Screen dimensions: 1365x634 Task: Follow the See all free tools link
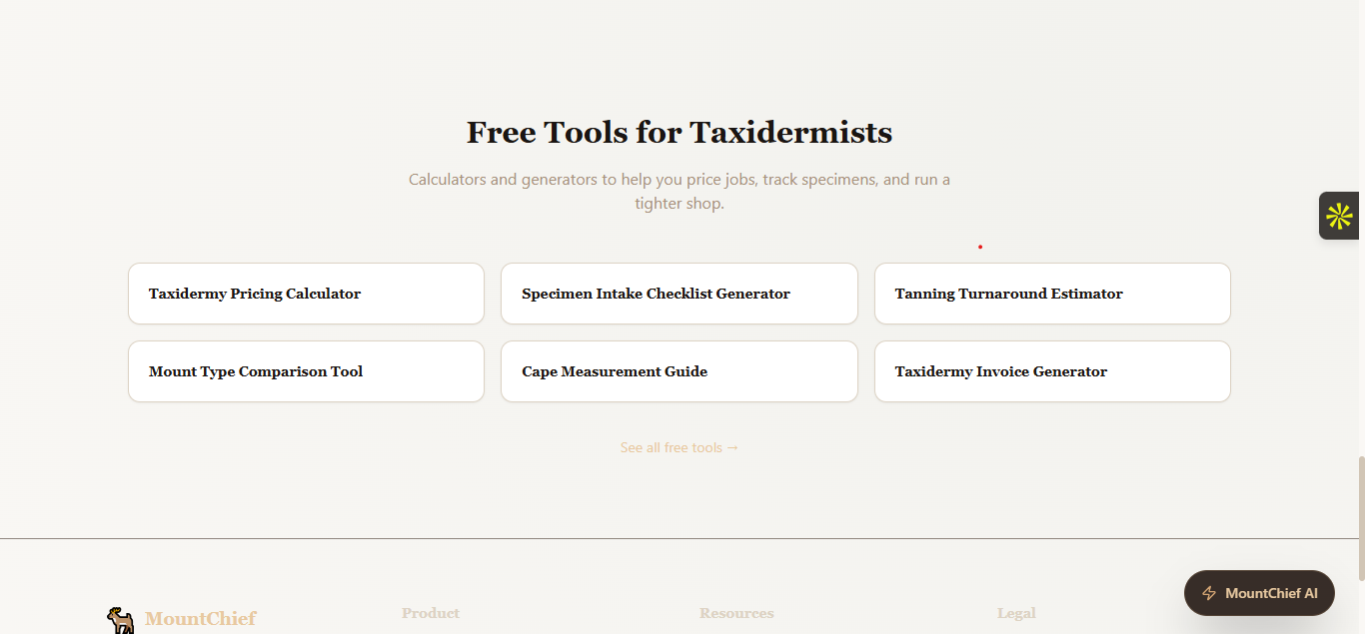[680, 447]
